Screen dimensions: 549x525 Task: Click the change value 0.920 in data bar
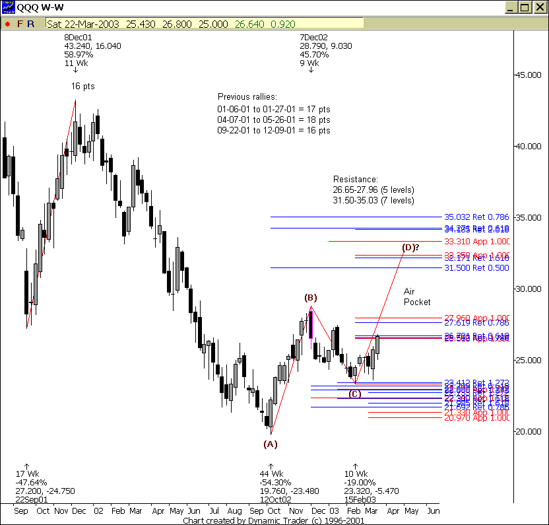tap(283, 24)
